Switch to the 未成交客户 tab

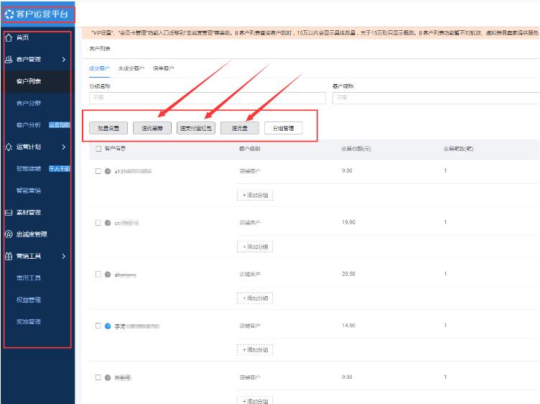tap(130, 68)
